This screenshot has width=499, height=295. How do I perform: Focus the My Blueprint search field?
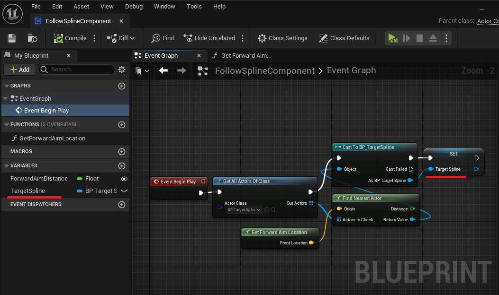(76, 69)
